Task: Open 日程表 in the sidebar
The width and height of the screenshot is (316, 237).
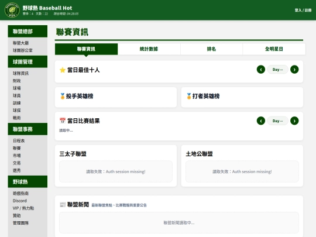Action: (19, 140)
